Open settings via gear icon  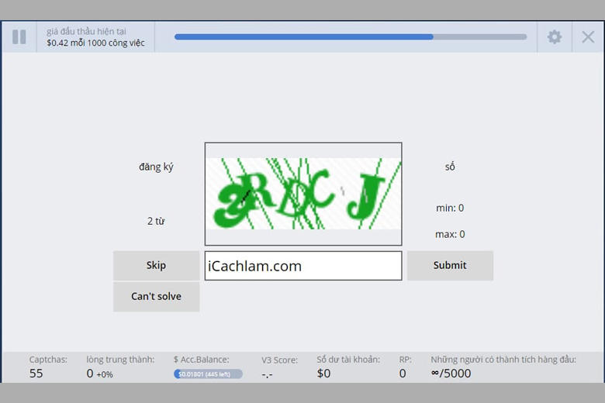555,37
